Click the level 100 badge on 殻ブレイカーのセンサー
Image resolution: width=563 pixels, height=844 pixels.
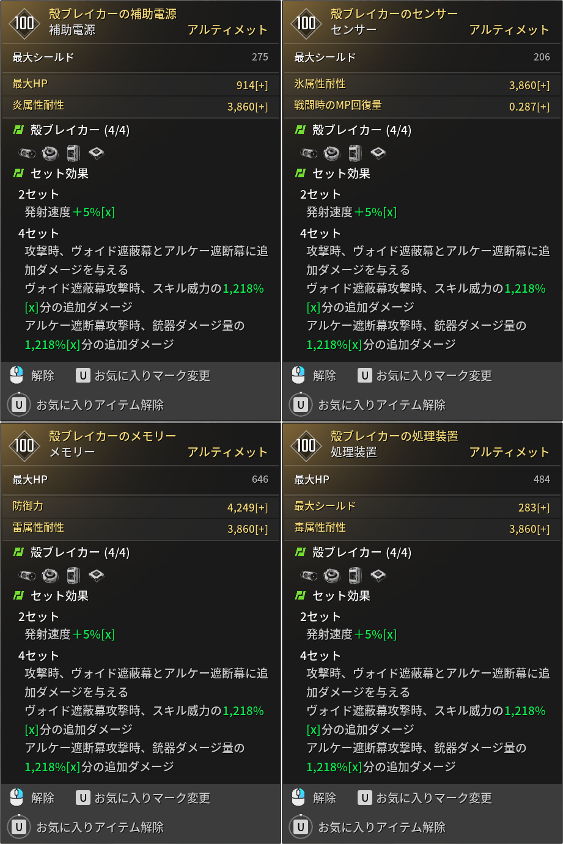[x=306, y=23]
